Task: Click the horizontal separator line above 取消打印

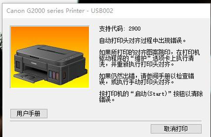Action: pos(105,121)
